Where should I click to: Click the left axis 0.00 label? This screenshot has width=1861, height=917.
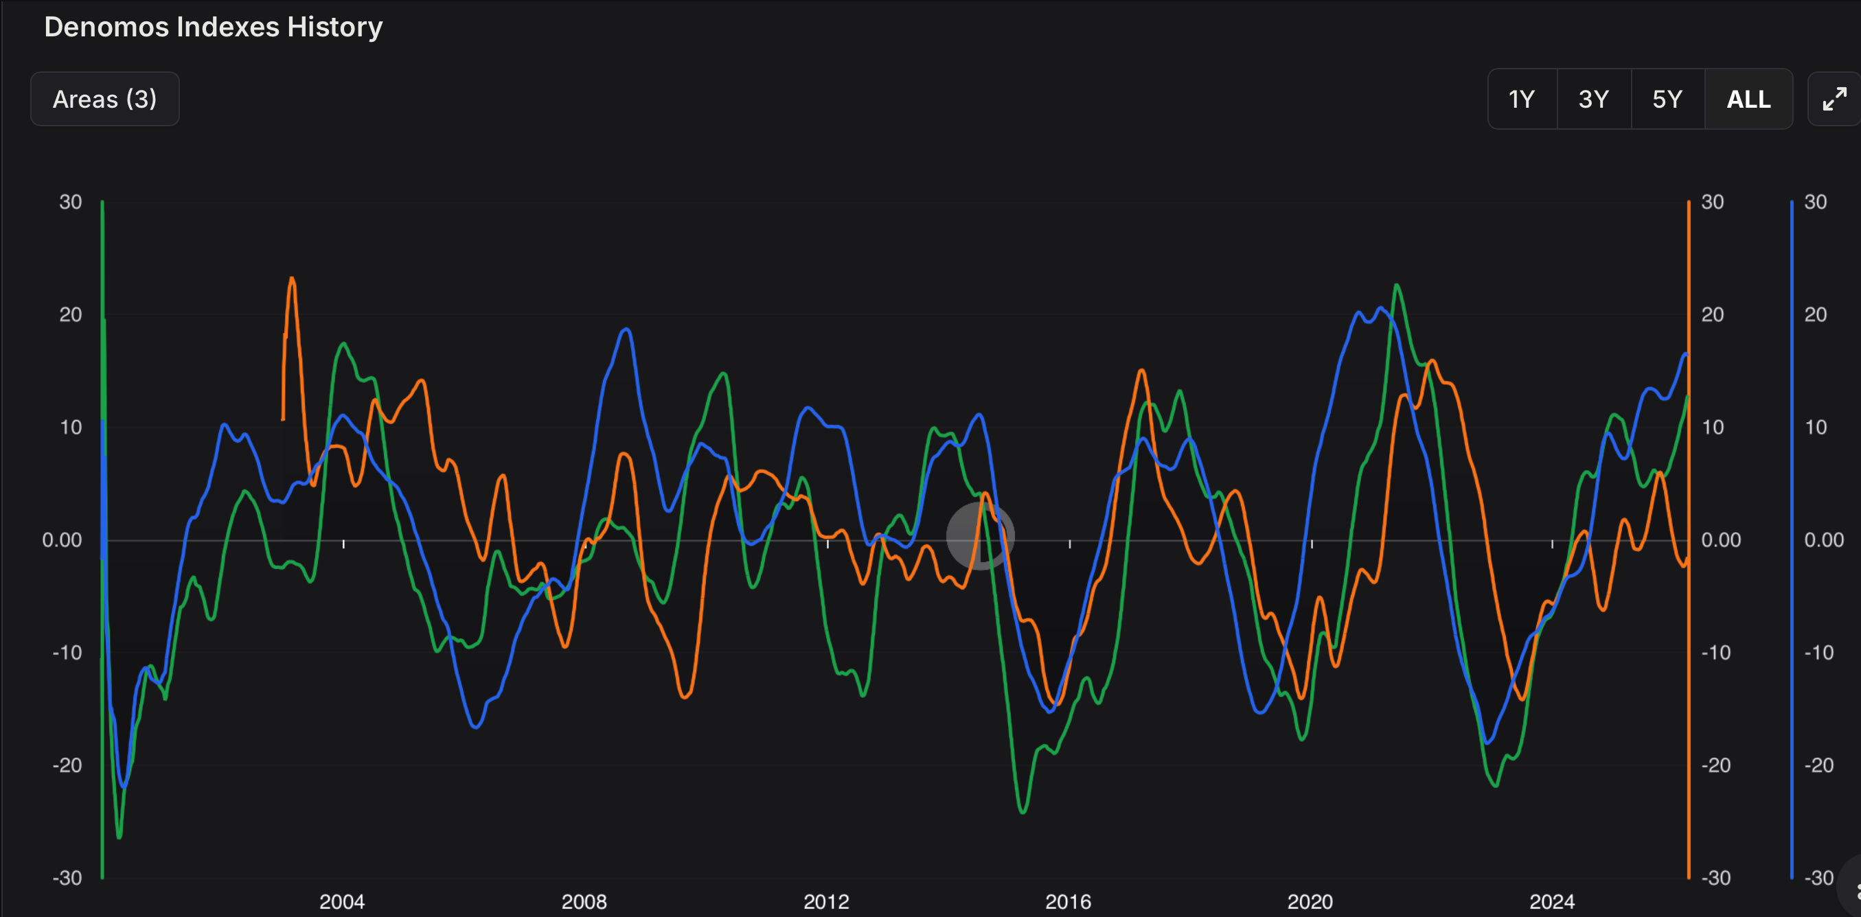(x=62, y=539)
